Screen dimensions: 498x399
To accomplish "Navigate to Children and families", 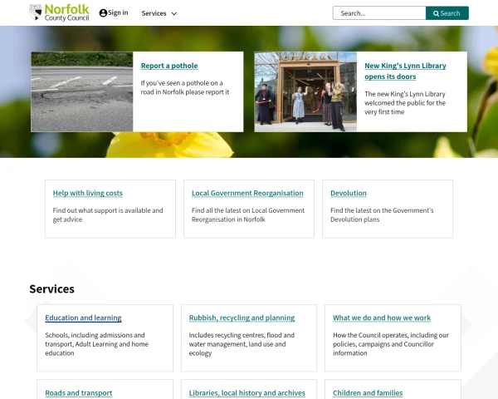I will click(x=368, y=392).
